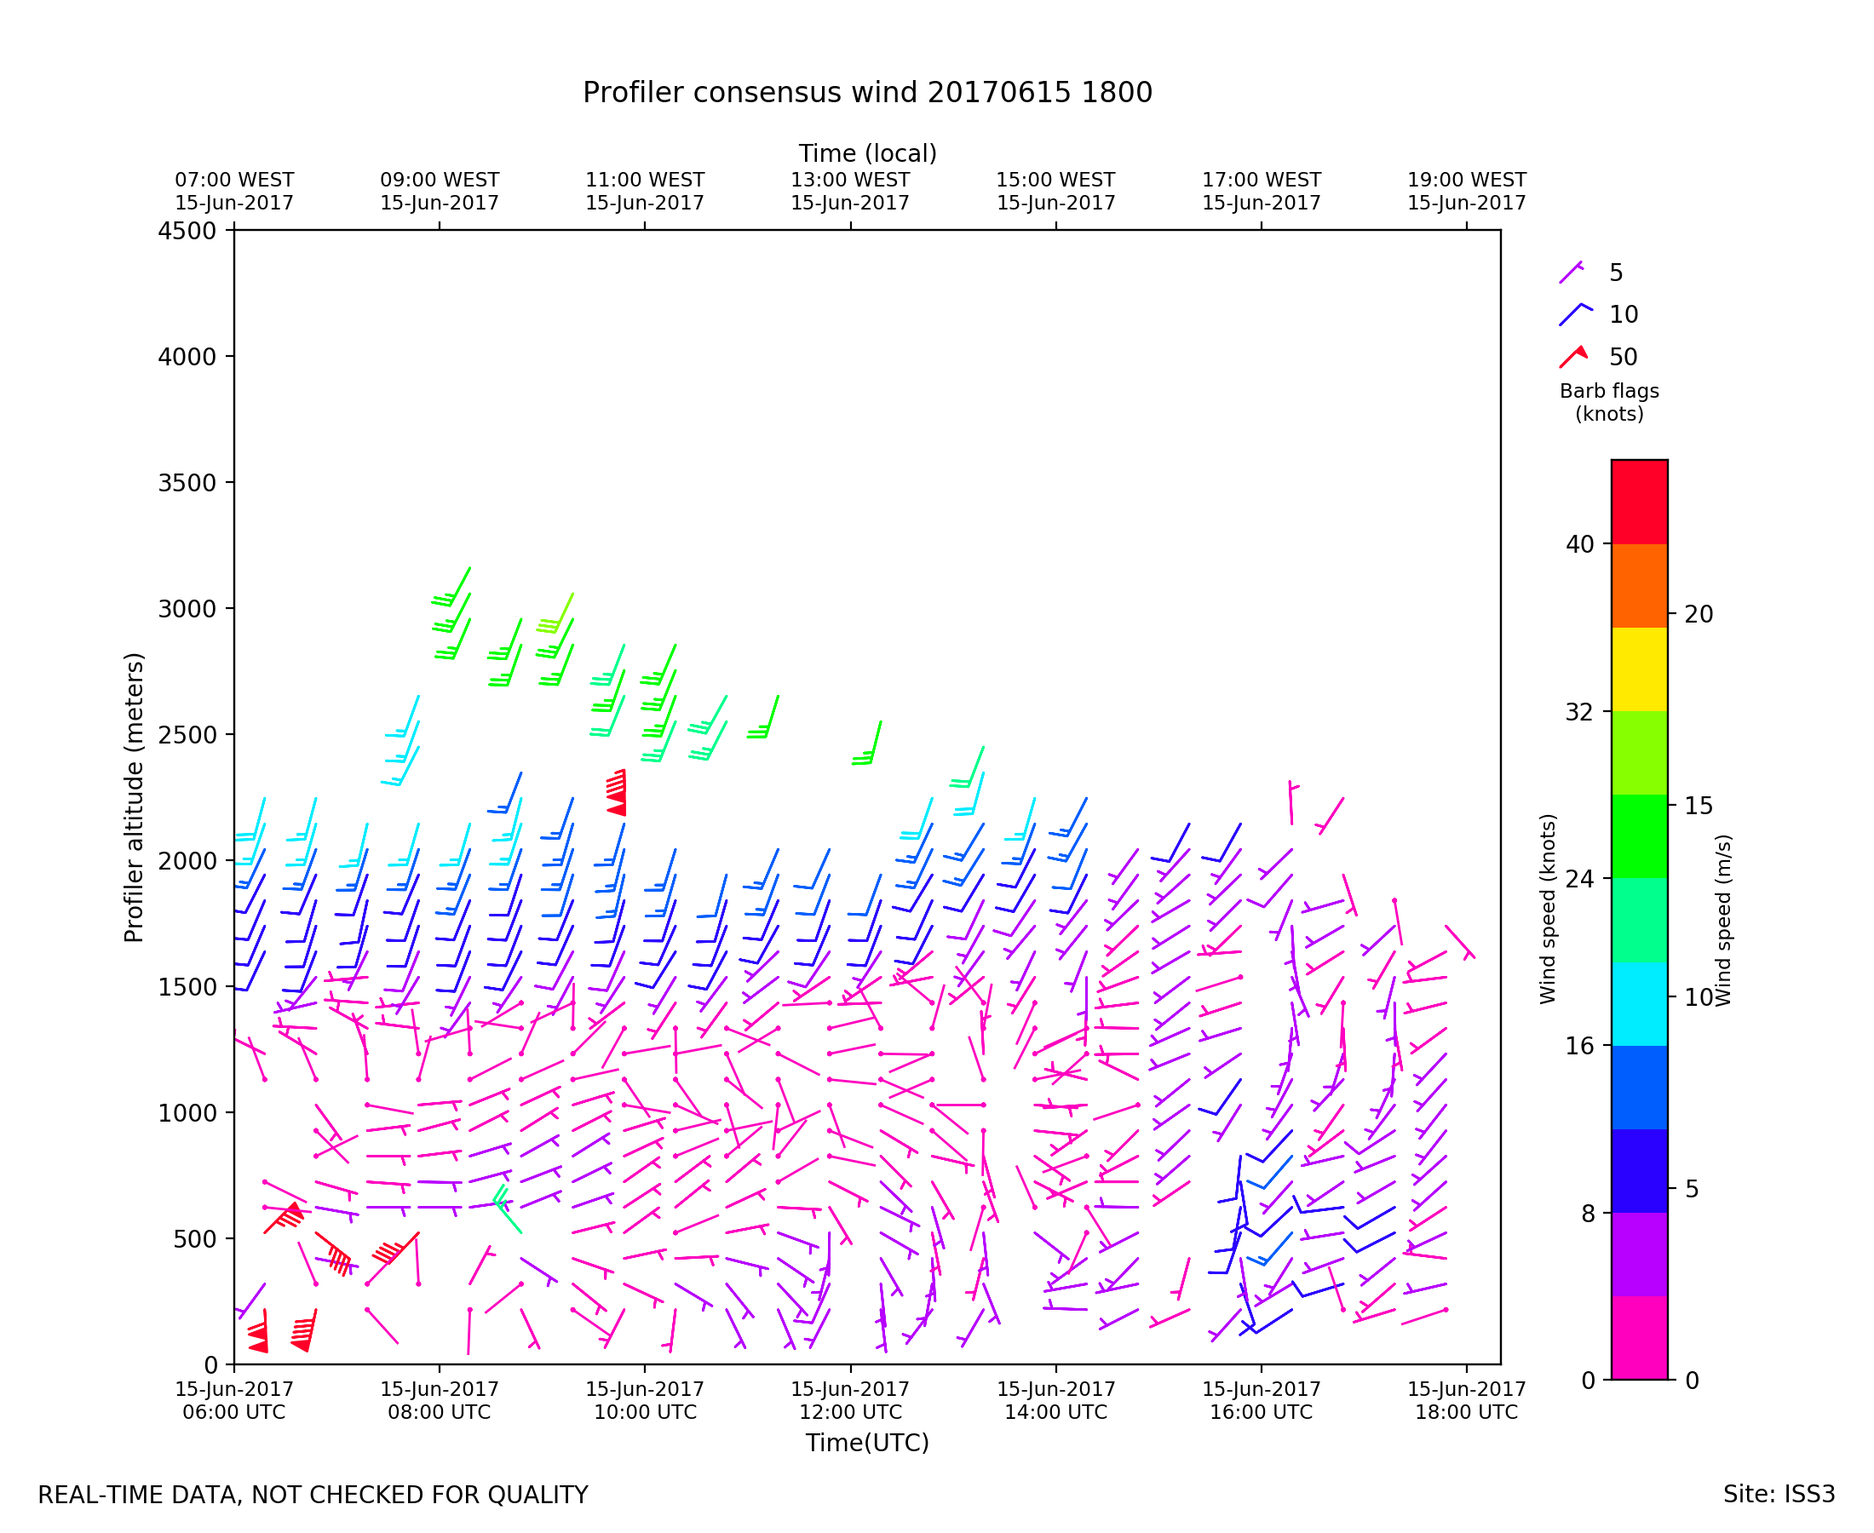Click the 'Site: ISS3' text
This screenshot has height=1533, width=1874.
coord(1779,1494)
